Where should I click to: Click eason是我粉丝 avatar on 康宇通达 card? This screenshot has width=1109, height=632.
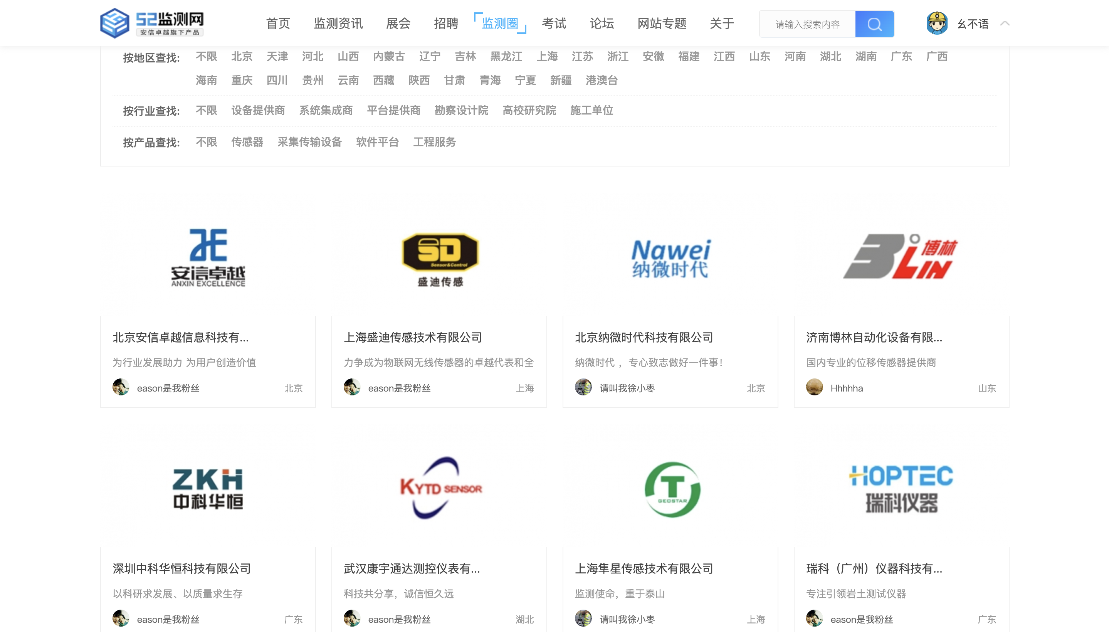[352, 619]
